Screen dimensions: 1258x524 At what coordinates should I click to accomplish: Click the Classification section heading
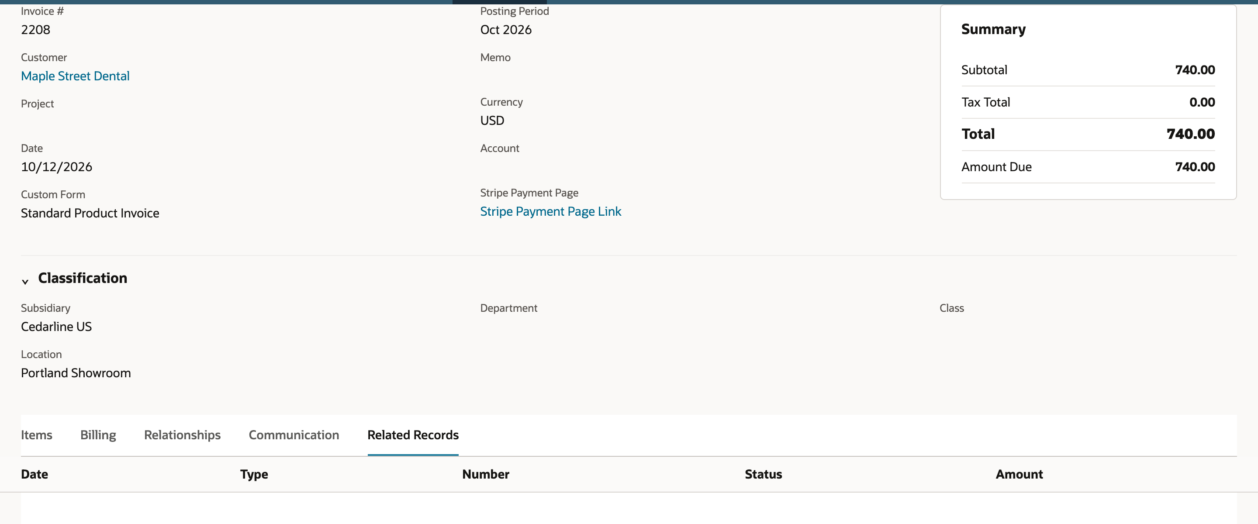[83, 278]
